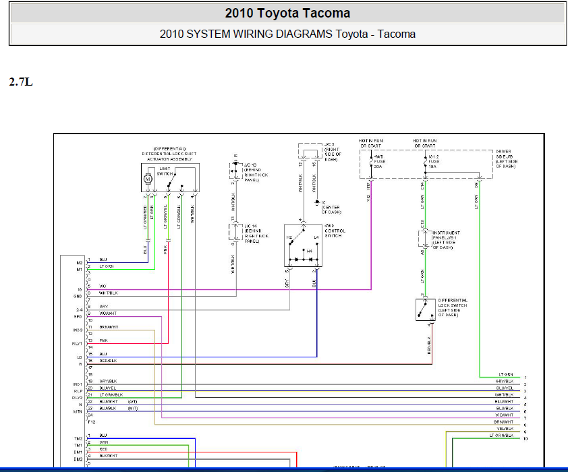Click the "DM1" terminal name
The height and width of the screenshot is (472, 568).
click(78, 452)
